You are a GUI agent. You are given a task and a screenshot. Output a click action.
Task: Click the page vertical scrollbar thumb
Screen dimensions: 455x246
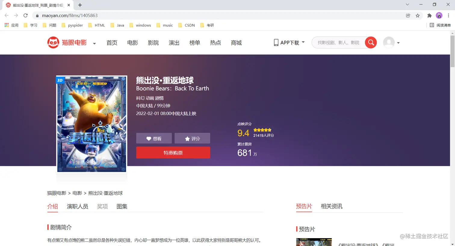coord(452,51)
